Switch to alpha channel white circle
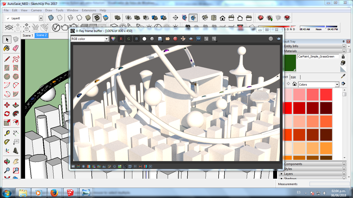353x198 pixels. tap(144, 39)
